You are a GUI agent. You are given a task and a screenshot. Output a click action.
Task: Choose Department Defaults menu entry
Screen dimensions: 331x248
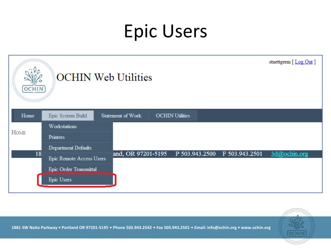coord(77,148)
